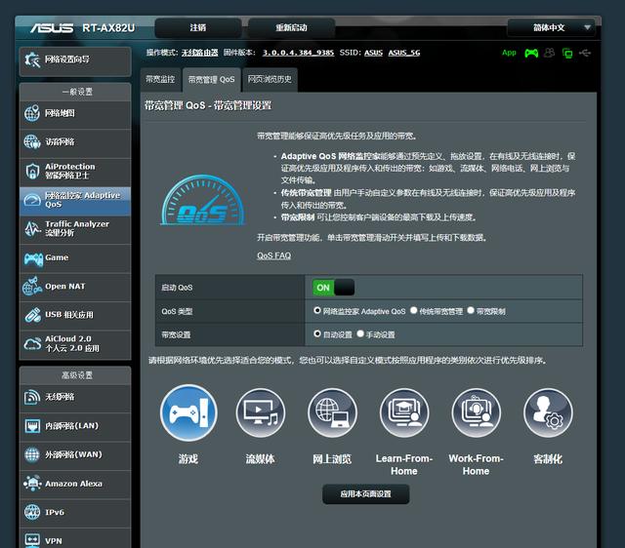This screenshot has width=625, height=548.
Task: Click operation mode 无线路由器 link
Action: click(199, 53)
